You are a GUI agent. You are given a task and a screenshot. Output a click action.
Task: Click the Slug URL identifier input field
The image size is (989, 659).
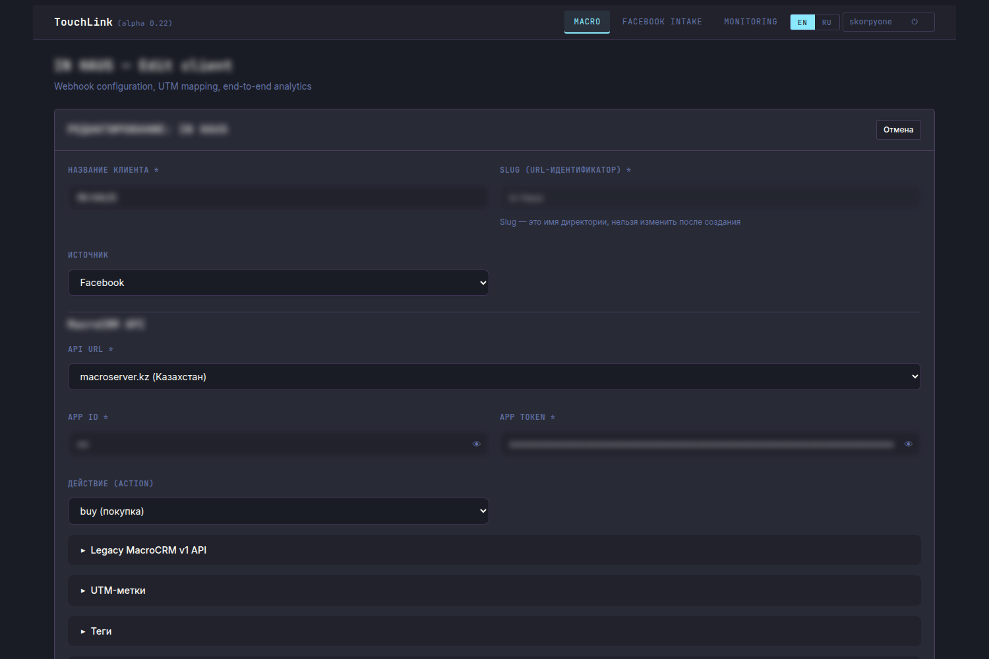pos(710,198)
